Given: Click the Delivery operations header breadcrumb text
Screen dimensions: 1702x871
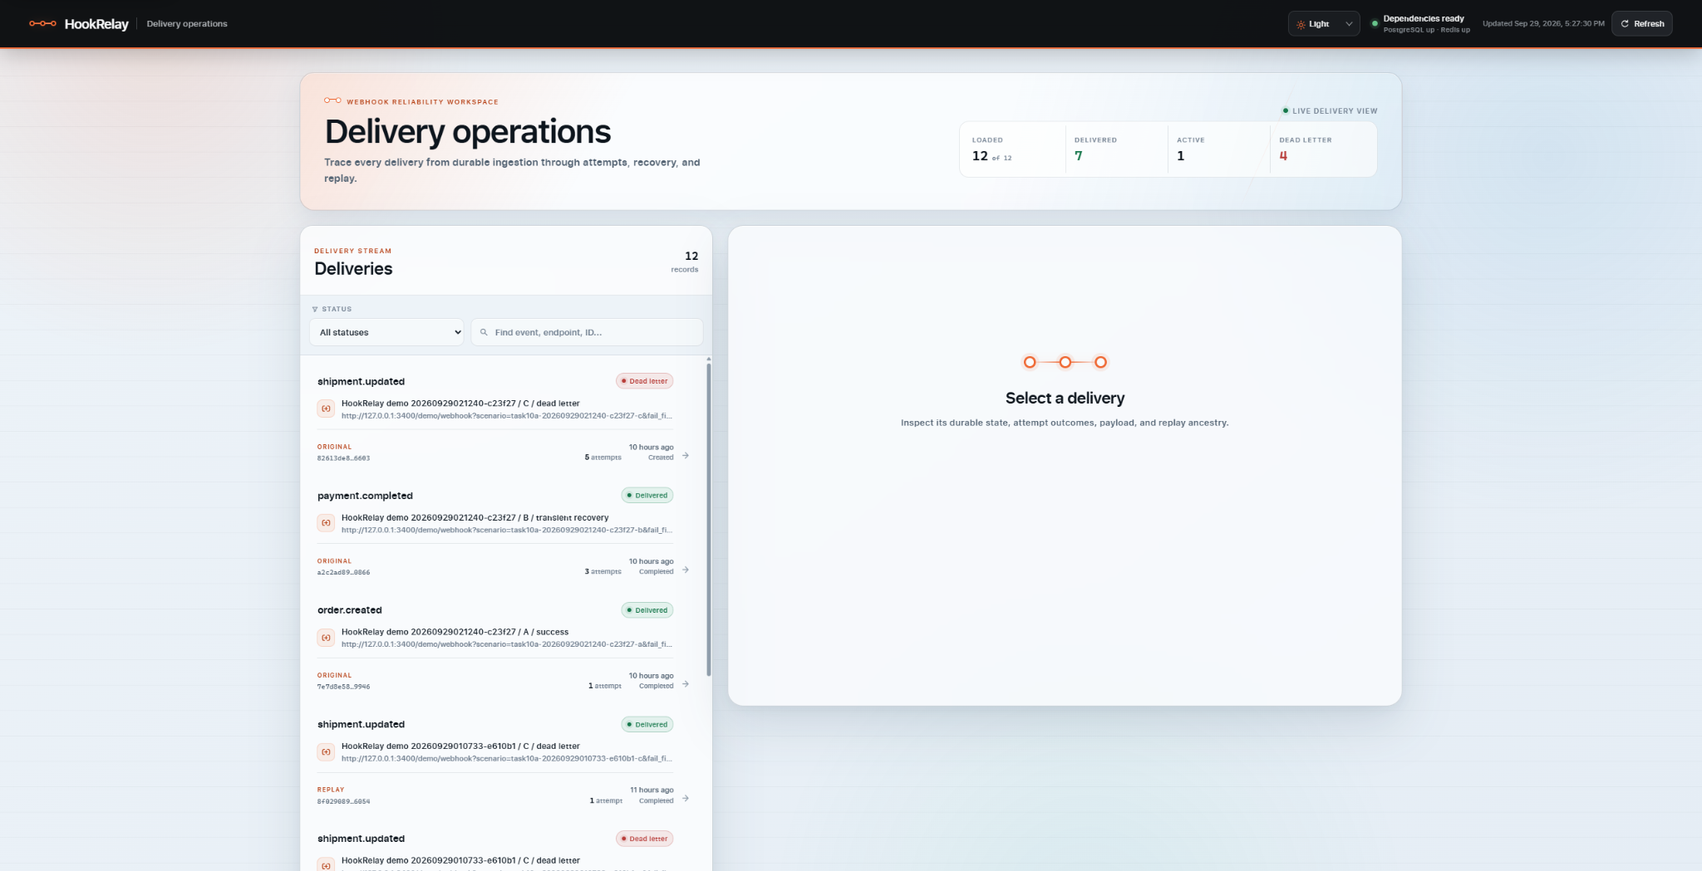Looking at the screenshot, I should [187, 24].
